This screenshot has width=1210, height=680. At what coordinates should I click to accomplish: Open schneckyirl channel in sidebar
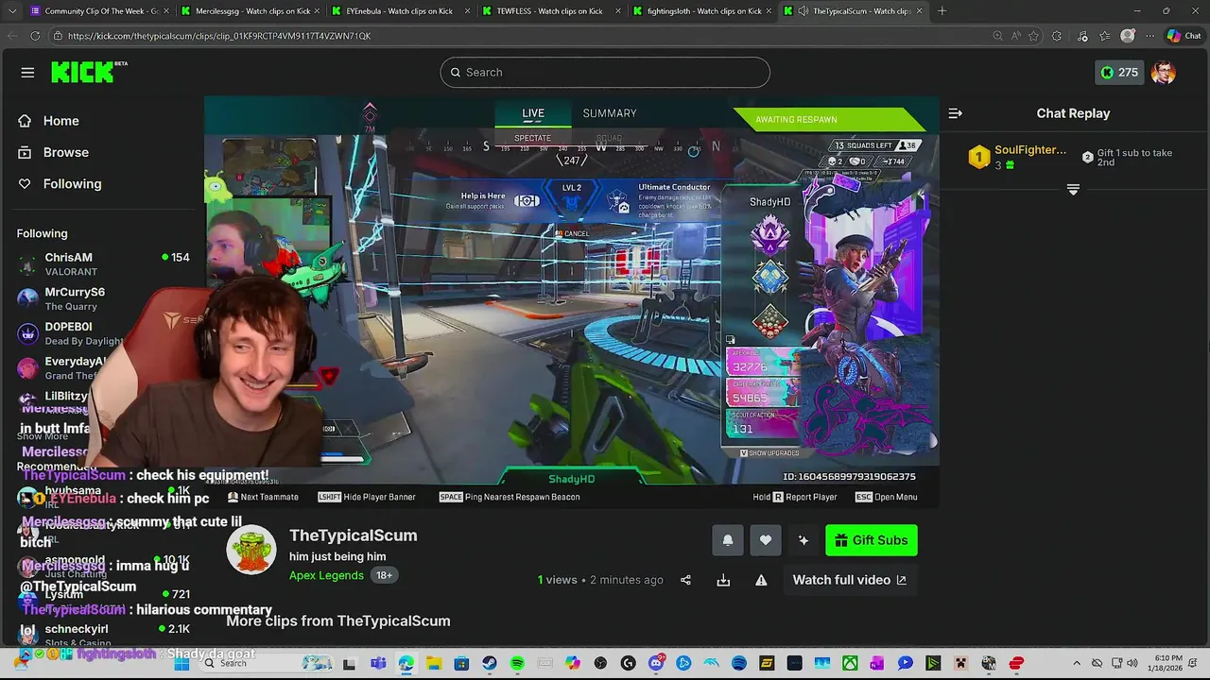(103, 636)
